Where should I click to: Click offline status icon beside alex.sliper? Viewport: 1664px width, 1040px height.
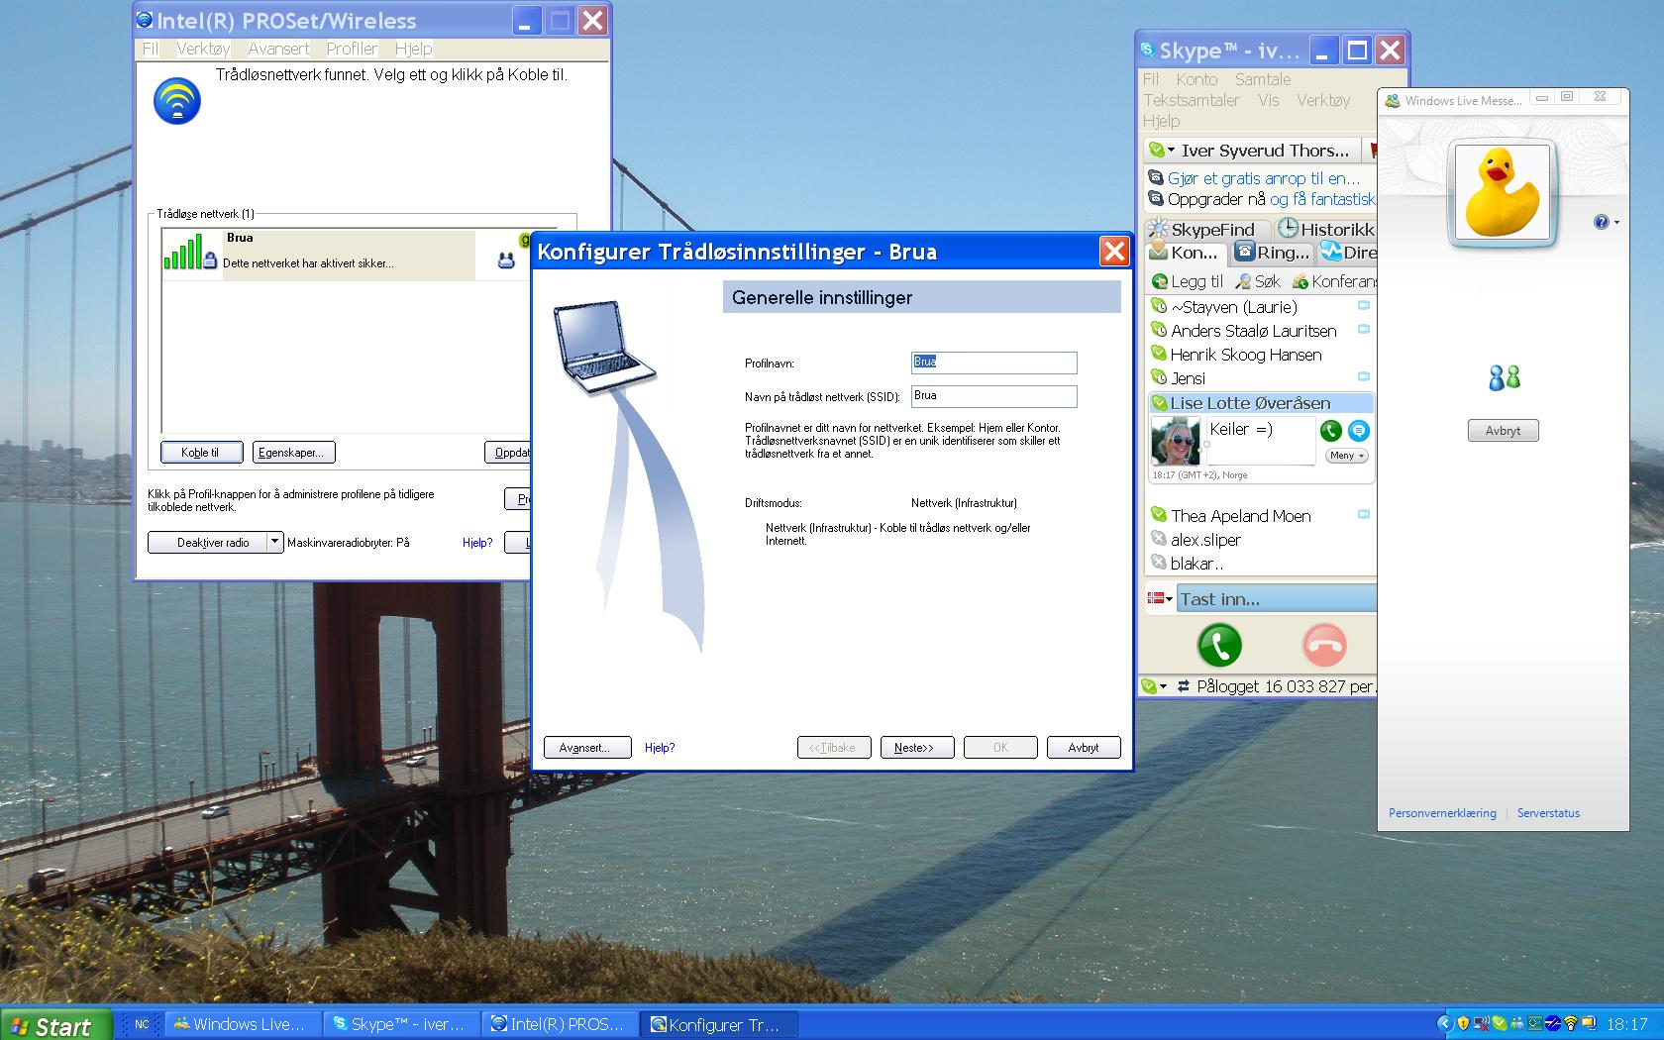(x=1159, y=539)
